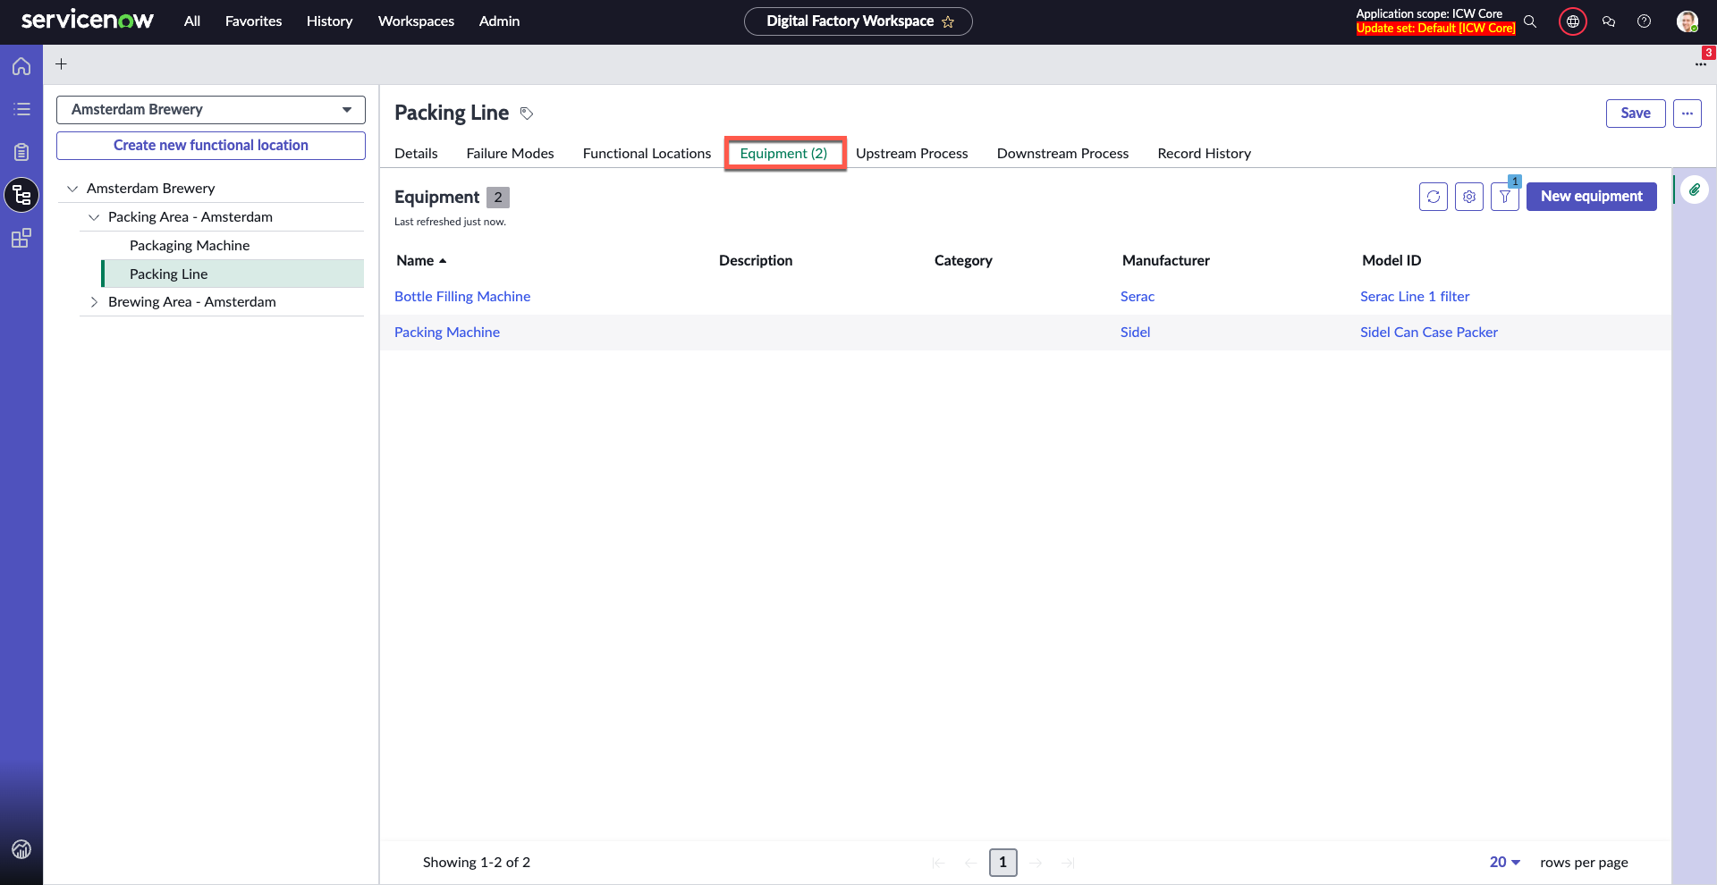Open the analytics gauge icon at the sidebar bottom

coord(21,849)
